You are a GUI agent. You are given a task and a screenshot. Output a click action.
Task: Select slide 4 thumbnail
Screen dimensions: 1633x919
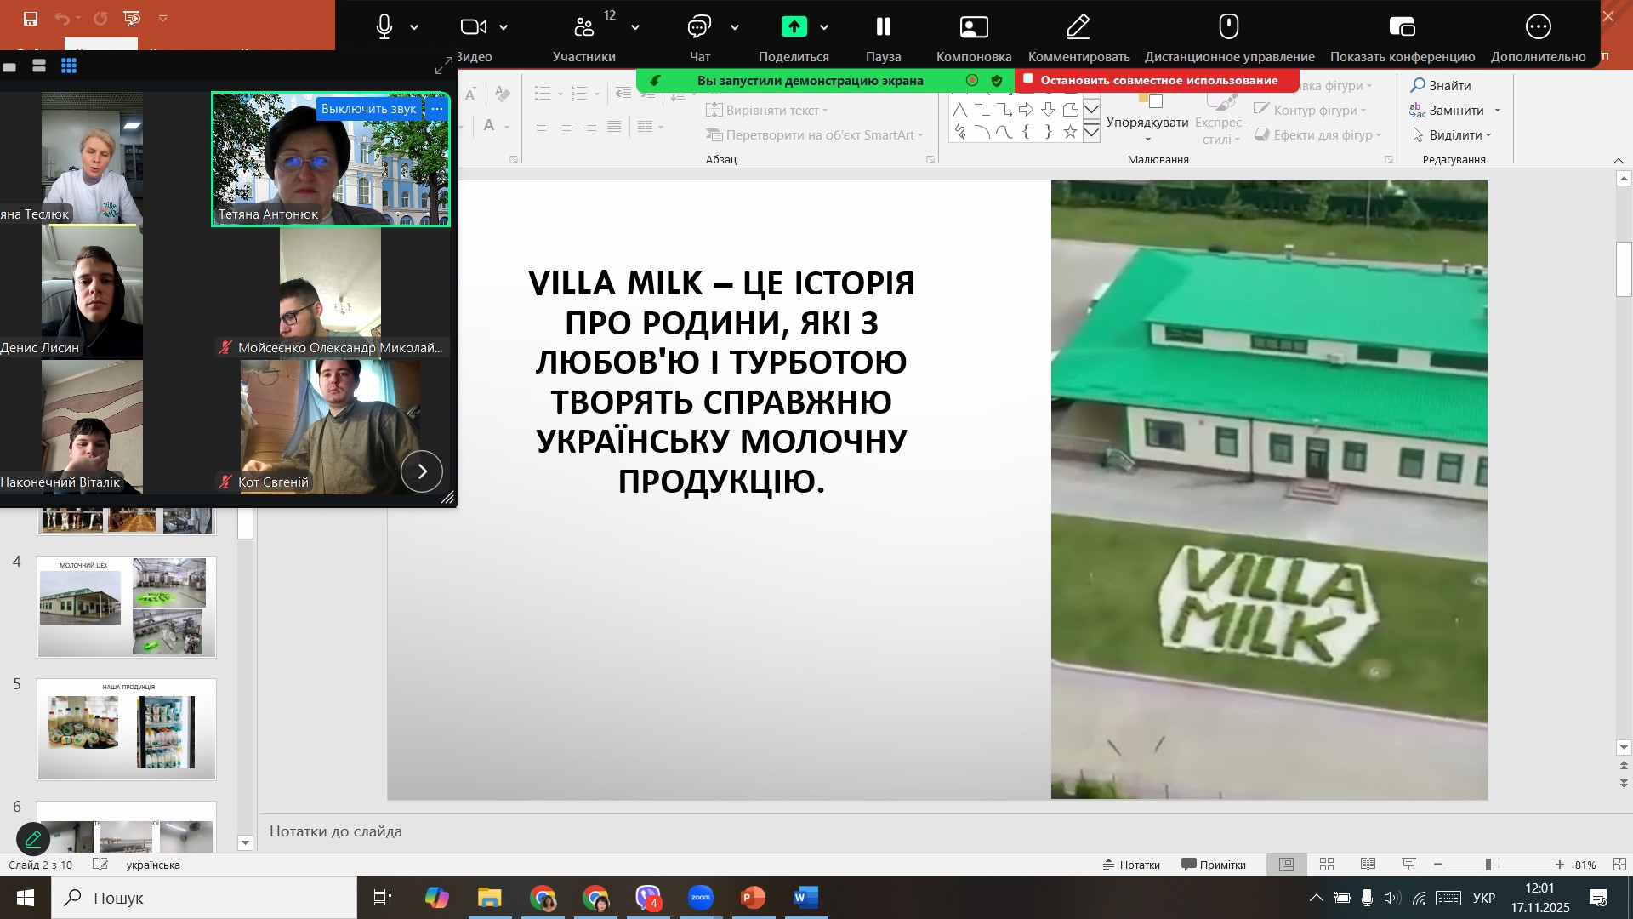point(127,607)
